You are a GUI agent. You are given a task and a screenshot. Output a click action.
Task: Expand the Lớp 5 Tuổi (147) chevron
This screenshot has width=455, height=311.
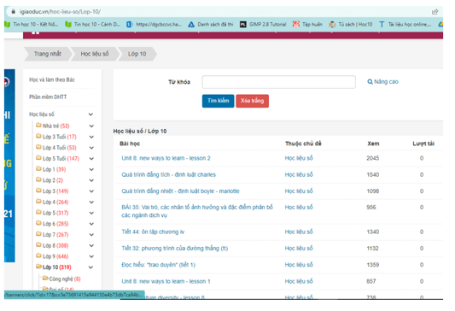91,159
